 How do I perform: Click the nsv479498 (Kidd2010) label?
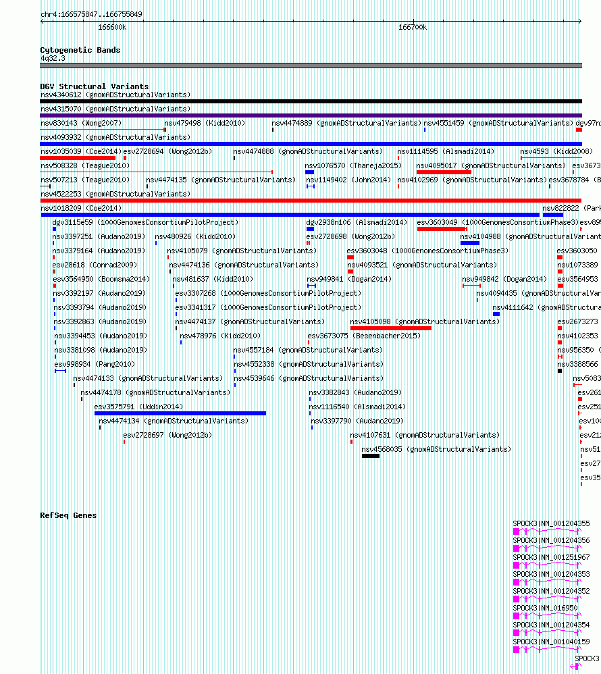pyautogui.click(x=205, y=123)
